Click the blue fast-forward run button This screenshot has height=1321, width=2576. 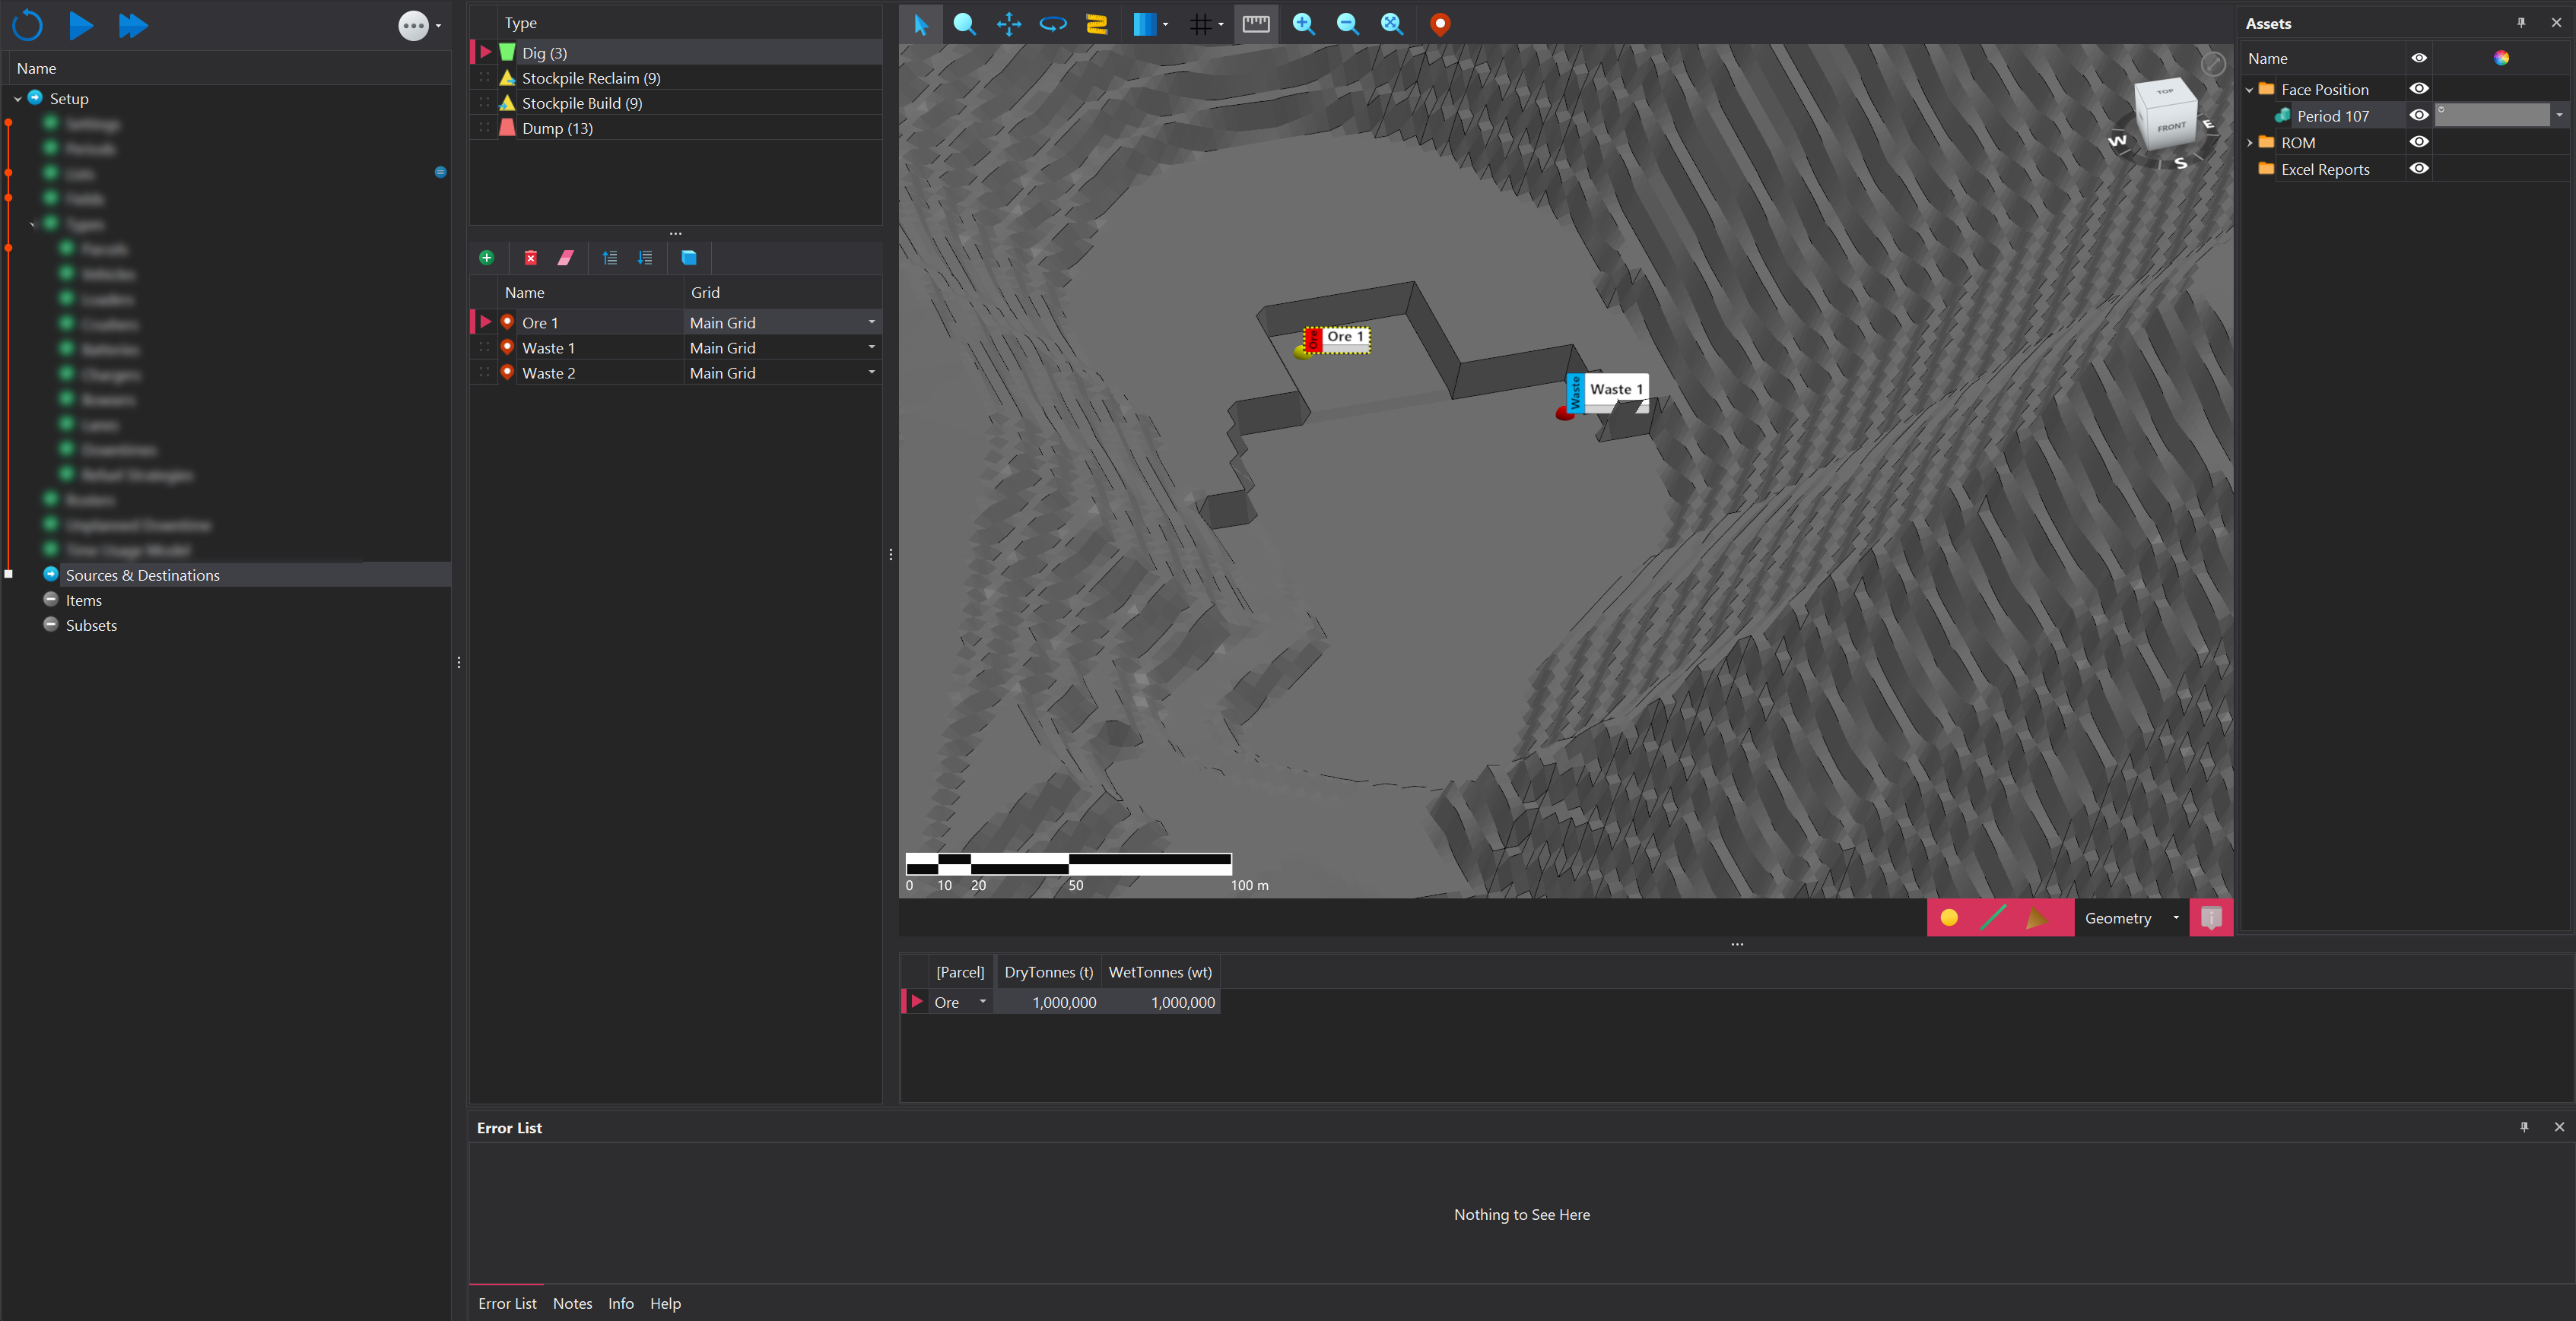point(132,25)
